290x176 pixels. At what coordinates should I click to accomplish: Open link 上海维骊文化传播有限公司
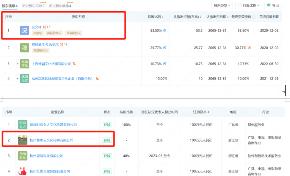[51, 64]
